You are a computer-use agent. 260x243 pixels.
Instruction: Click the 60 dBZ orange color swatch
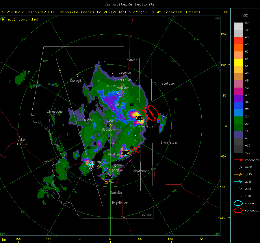238,48
